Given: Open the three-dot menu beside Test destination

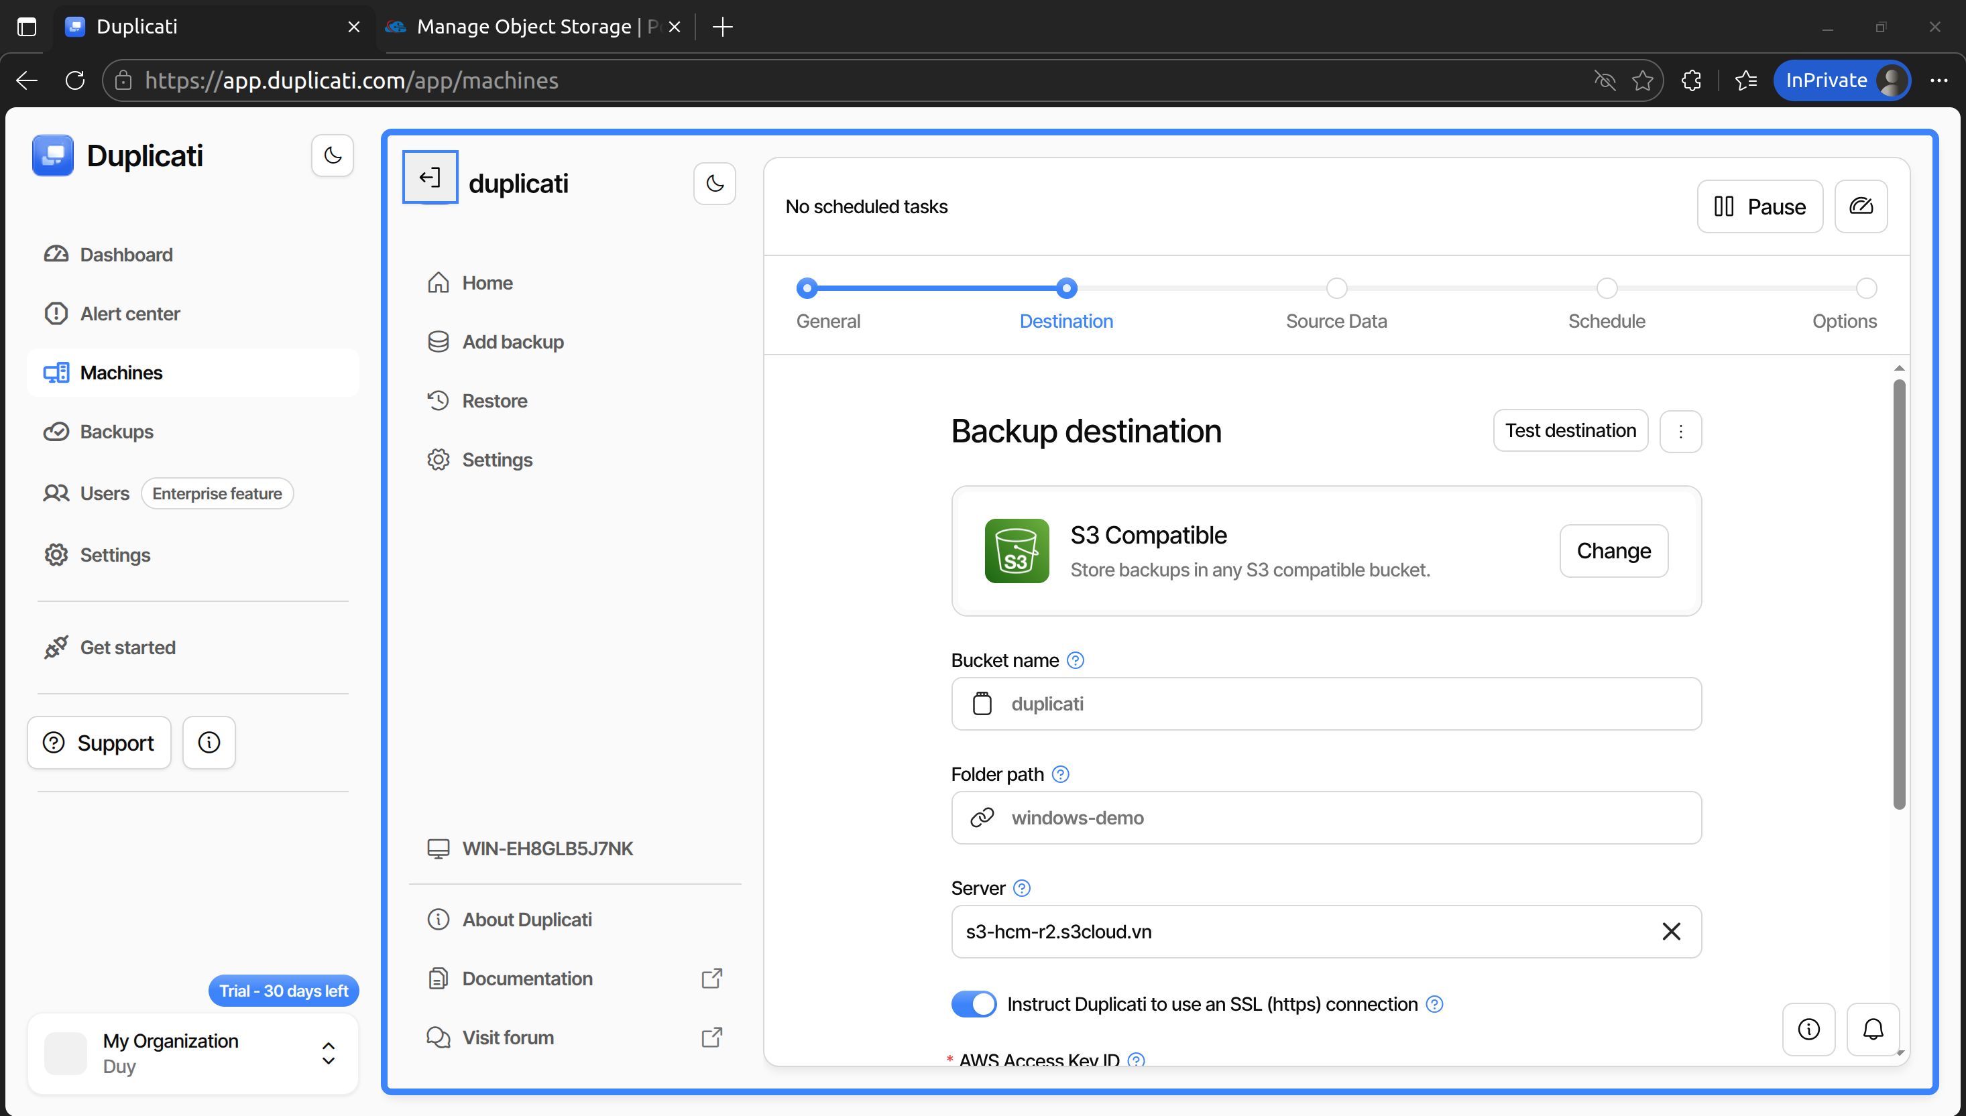Looking at the screenshot, I should (x=1680, y=431).
